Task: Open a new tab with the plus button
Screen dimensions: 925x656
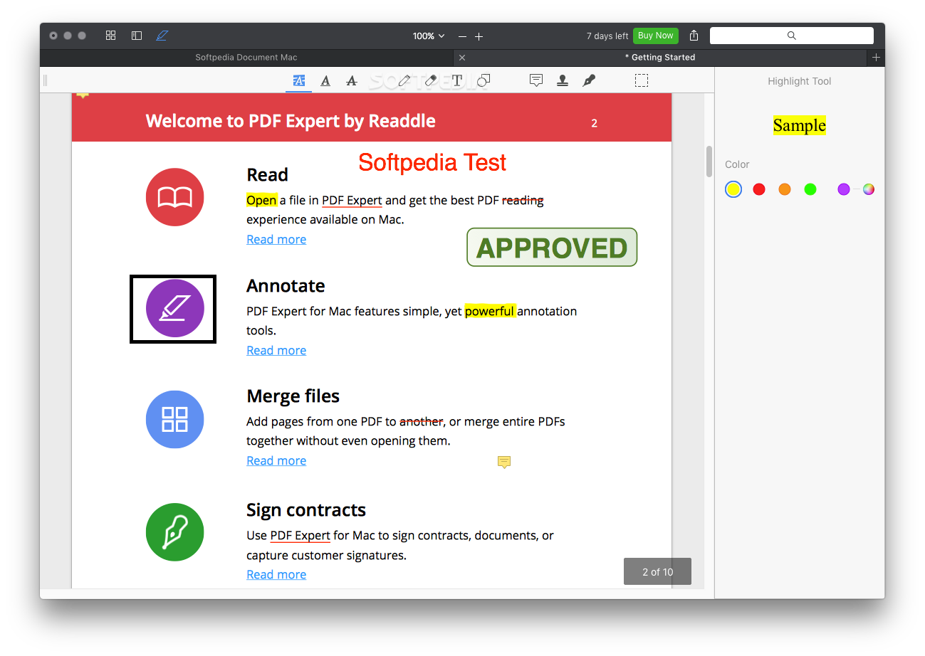Action: [x=876, y=57]
